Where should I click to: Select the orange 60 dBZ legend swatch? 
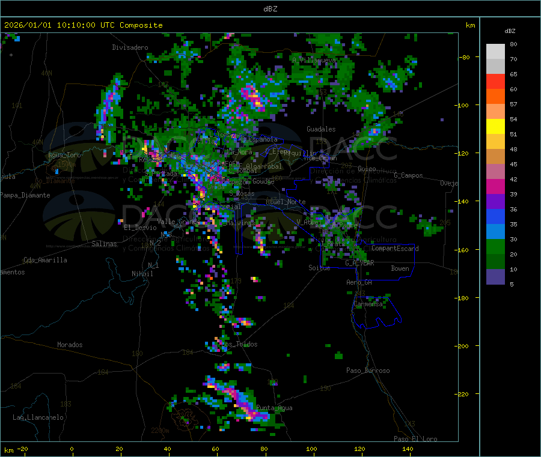click(x=495, y=97)
